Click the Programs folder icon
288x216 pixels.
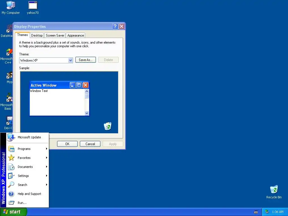[11, 149]
